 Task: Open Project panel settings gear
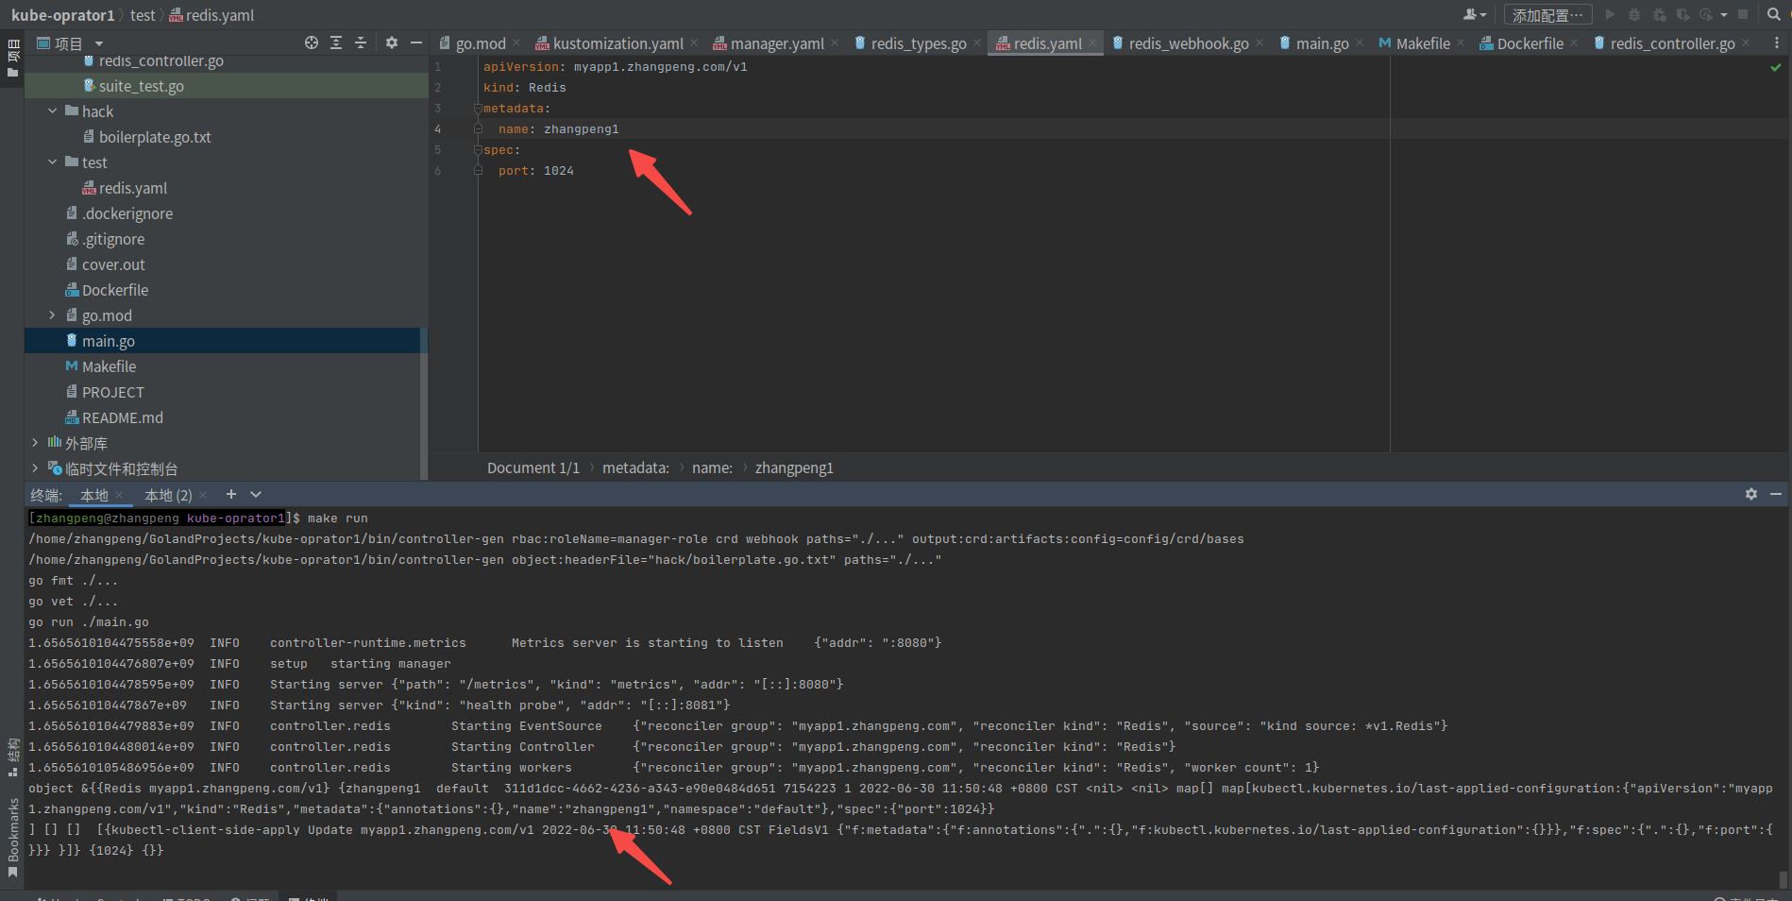tap(392, 42)
